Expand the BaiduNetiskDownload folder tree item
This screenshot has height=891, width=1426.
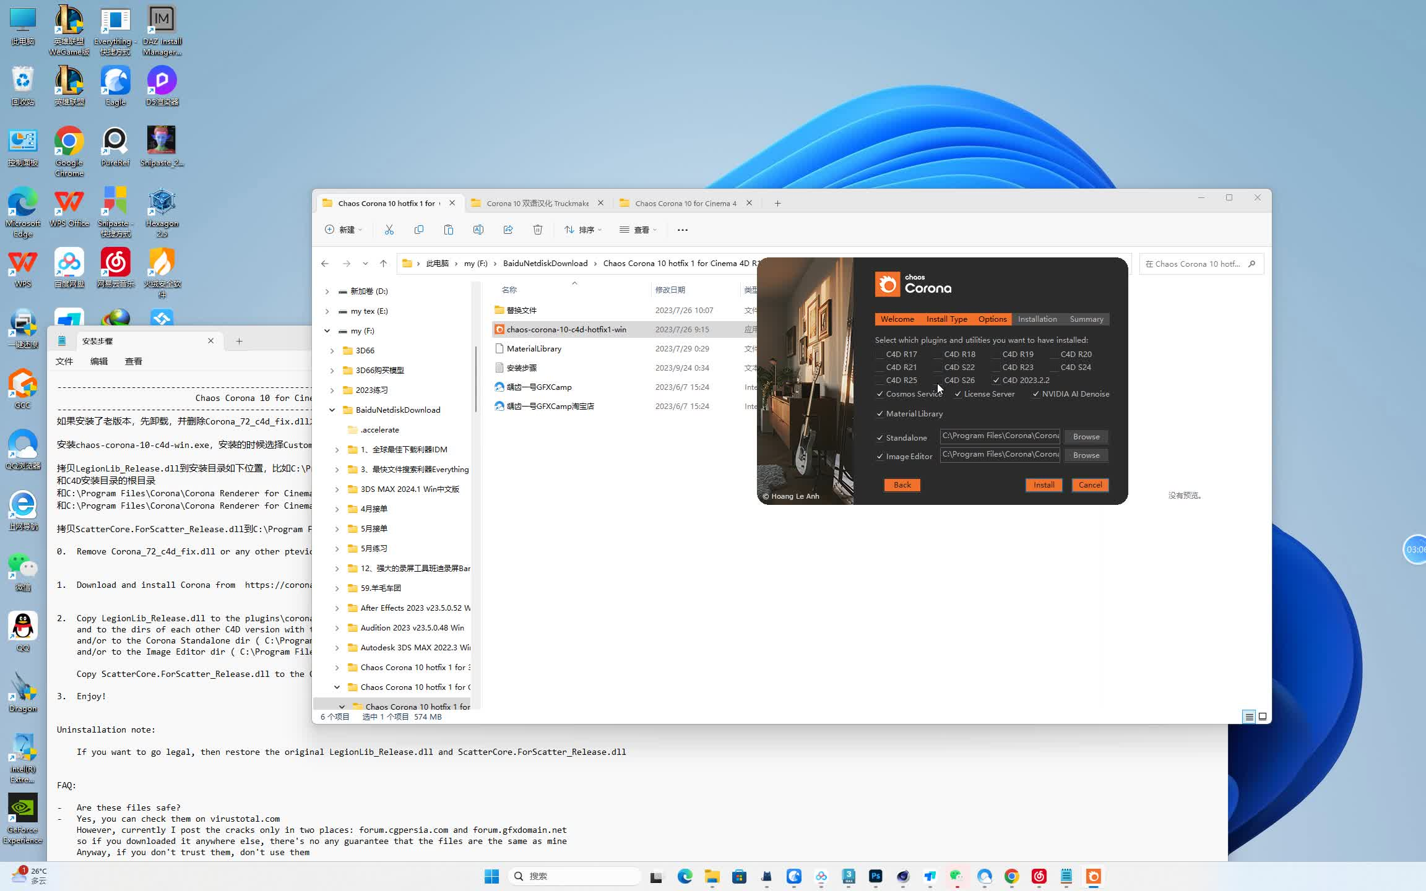pyautogui.click(x=329, y=410)
